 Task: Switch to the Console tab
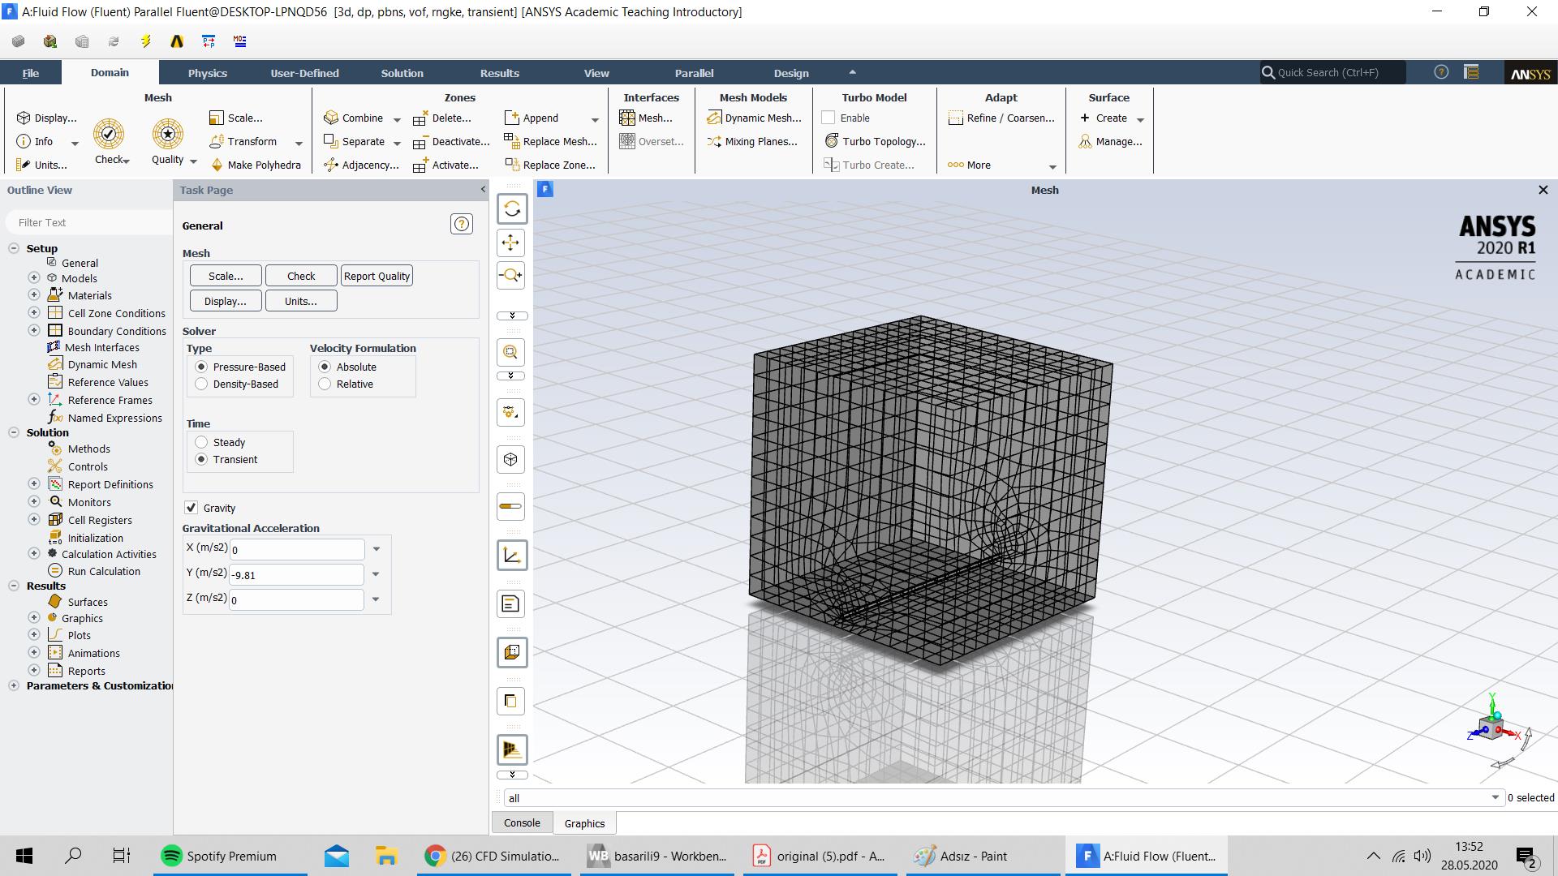coord(521,822)
